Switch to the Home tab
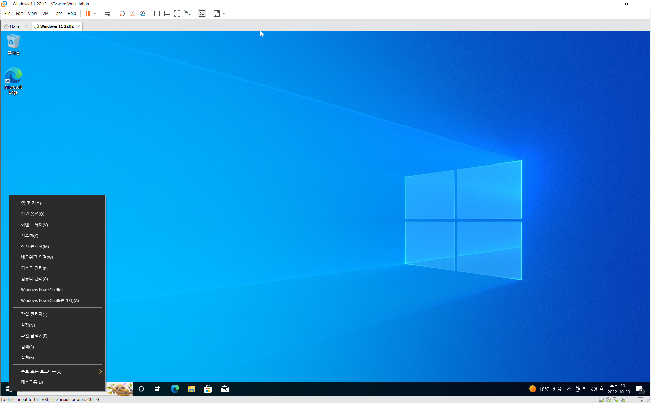This screenshot has height=403, width=651. tap(15, 26)
